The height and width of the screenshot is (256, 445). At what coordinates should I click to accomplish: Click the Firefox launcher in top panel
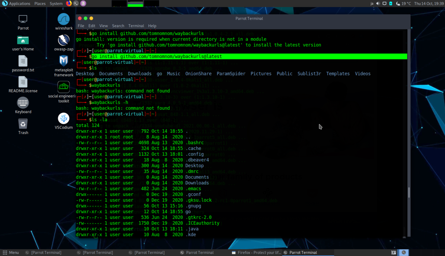click(x=69, y=3)
